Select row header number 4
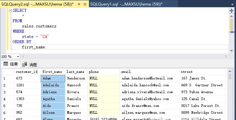Viewport: 236px width, 120px height. pos(8,99)
